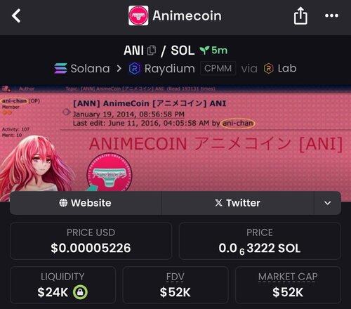Expand the additional links chevron
Image resolution: width=351 pixels, height=309 pixels.
(327, 203)
